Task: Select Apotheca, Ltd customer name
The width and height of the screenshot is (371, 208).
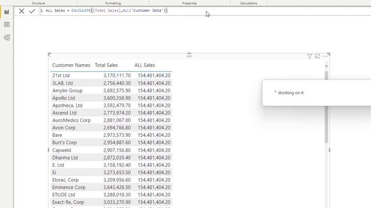Action: click(67, 105)
